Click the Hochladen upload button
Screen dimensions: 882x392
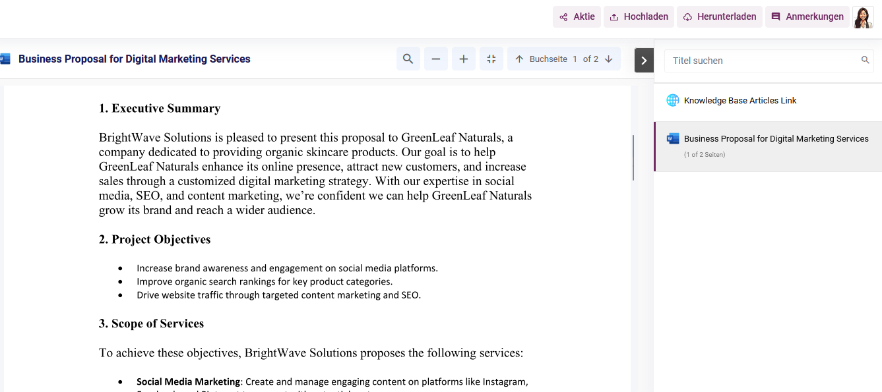pos(639,17)
